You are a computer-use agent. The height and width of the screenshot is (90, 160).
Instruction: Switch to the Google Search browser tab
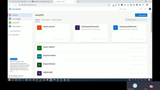[20, 1]
